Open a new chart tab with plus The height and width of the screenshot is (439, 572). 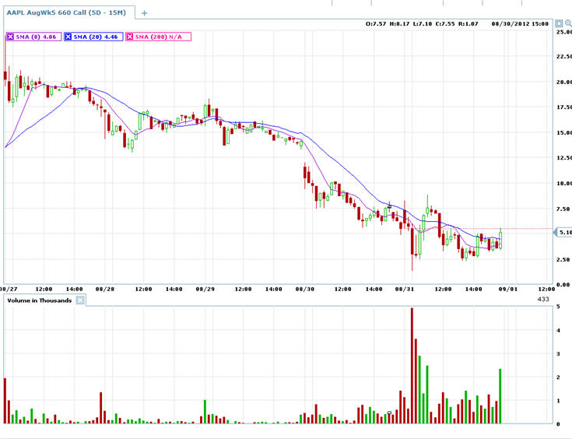(x=144, y=13)
